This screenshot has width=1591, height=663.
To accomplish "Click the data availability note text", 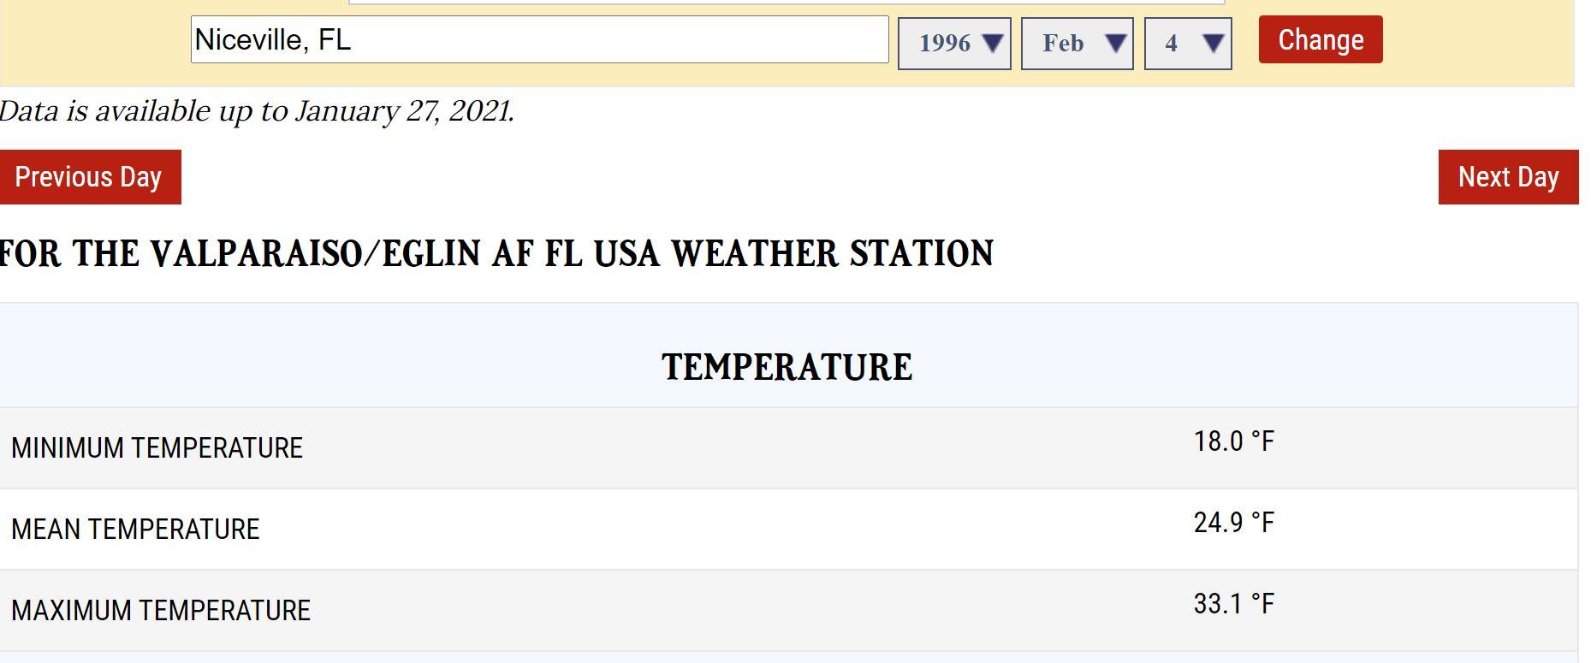I will point(257,111).
